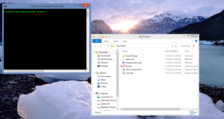224x119 pixels.
Task: Open Recent places in Favourites
Action: tap(107, 59)
